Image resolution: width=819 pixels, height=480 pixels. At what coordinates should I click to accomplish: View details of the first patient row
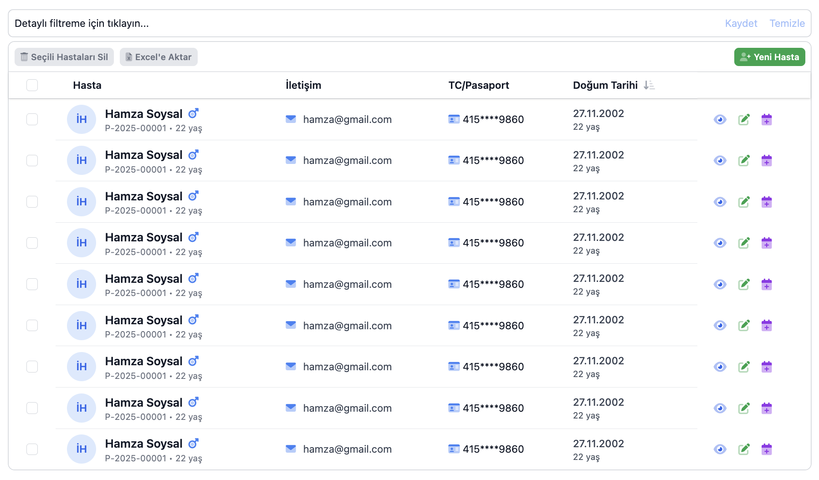click(720, 120)
